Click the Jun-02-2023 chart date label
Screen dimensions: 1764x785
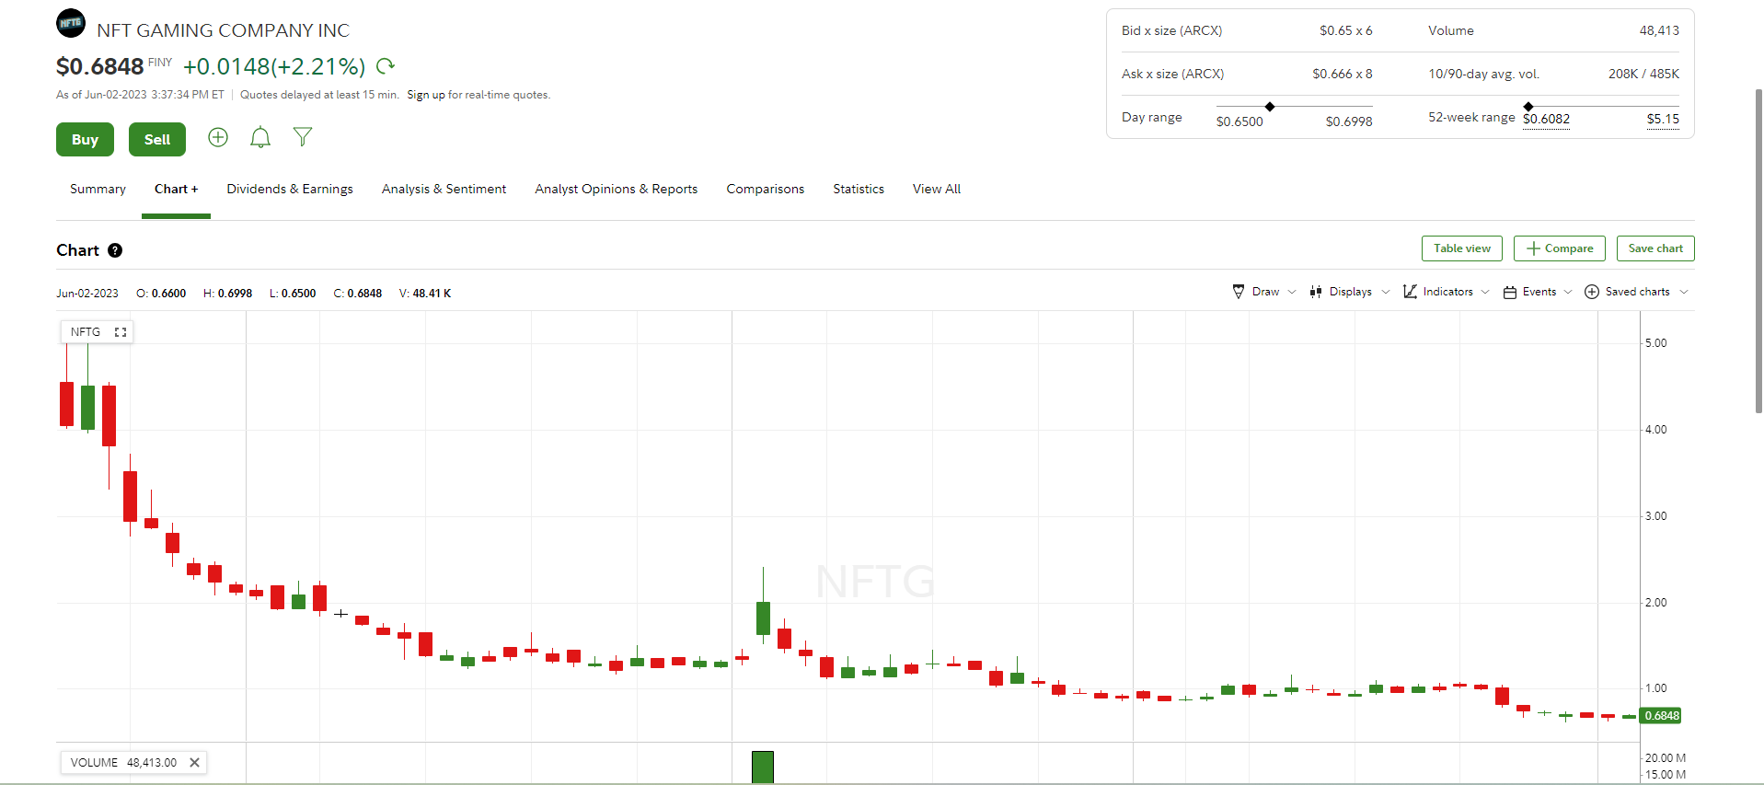(x=87, y=294)
